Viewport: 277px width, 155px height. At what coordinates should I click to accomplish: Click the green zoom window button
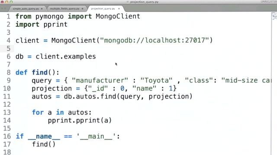(11, 2)
